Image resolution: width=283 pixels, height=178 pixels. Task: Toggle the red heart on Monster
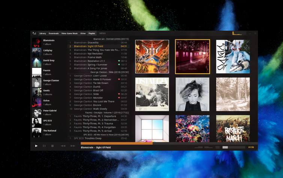tap(119, 98)
